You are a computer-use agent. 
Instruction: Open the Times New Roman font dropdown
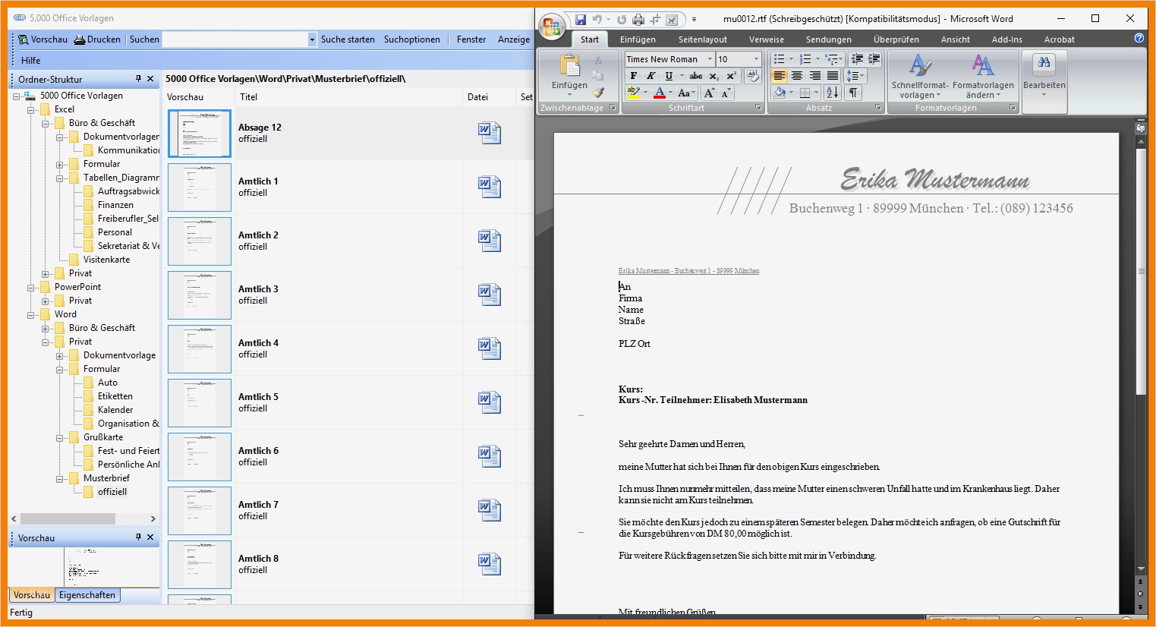[x=710, y=59]
